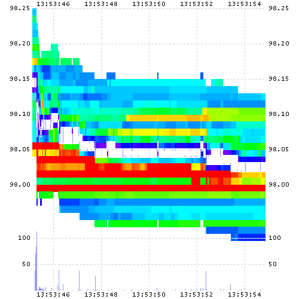The image size is (299, 299).
Task: Select the 98.20 price label on the right axis
Action: pyautogui.click(x=279, y=44)
